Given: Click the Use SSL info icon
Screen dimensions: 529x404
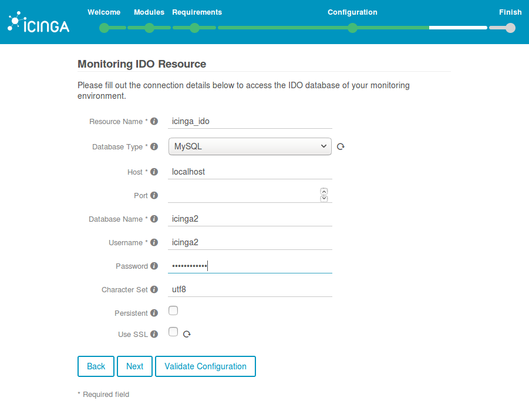Looking at the screenshot, I should pyautogui.click(x=154, y=334).
